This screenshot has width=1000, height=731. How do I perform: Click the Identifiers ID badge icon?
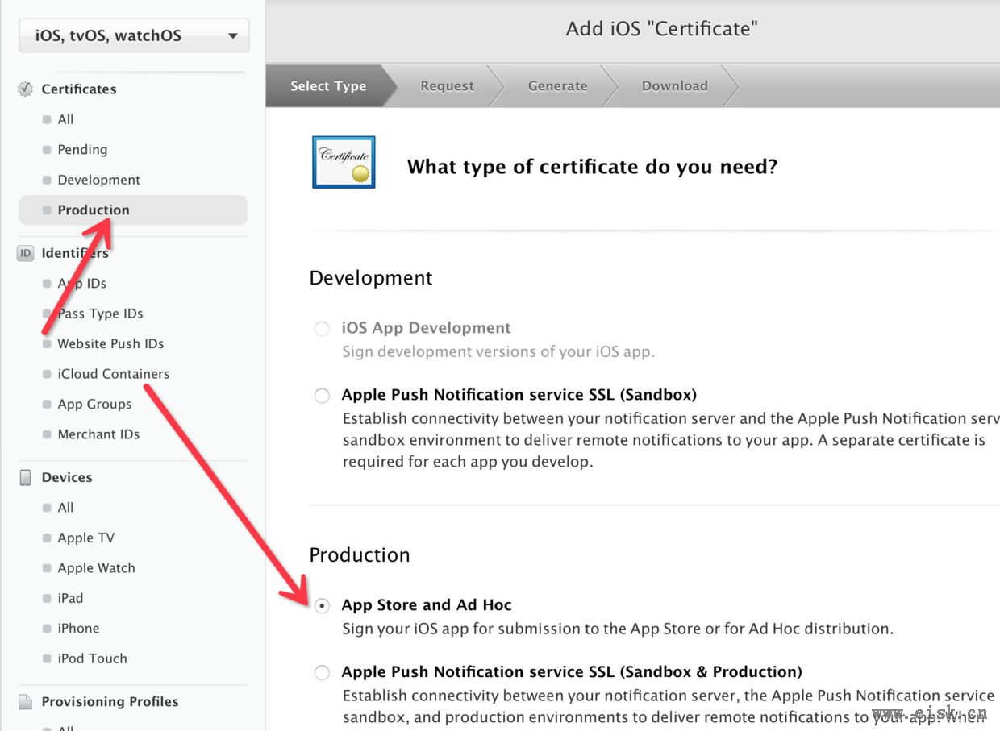26,253
